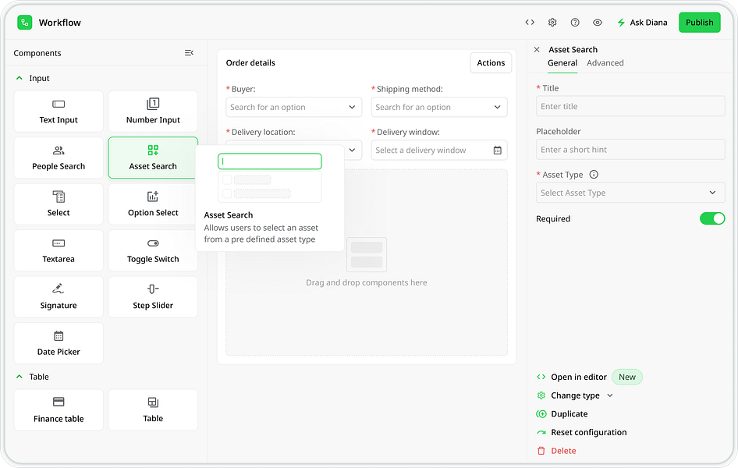Viewport: 738px width, 468px height.
Task: Select the Signature component
Action: 59,297
